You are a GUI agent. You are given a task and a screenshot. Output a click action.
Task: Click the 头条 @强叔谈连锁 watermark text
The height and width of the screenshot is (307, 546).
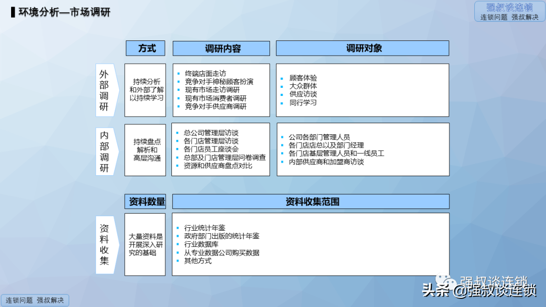(x=479, y=290)
